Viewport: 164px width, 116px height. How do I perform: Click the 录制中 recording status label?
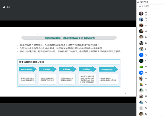(9, 7)
